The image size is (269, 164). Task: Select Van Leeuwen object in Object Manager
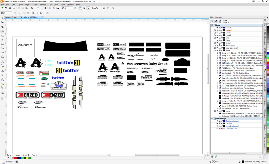click(241, 76)
